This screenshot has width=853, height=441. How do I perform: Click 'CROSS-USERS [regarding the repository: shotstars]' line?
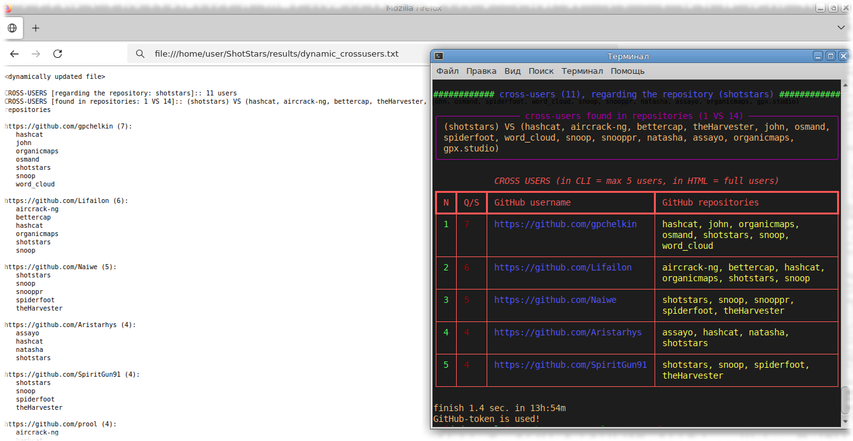tap(121, 94)
